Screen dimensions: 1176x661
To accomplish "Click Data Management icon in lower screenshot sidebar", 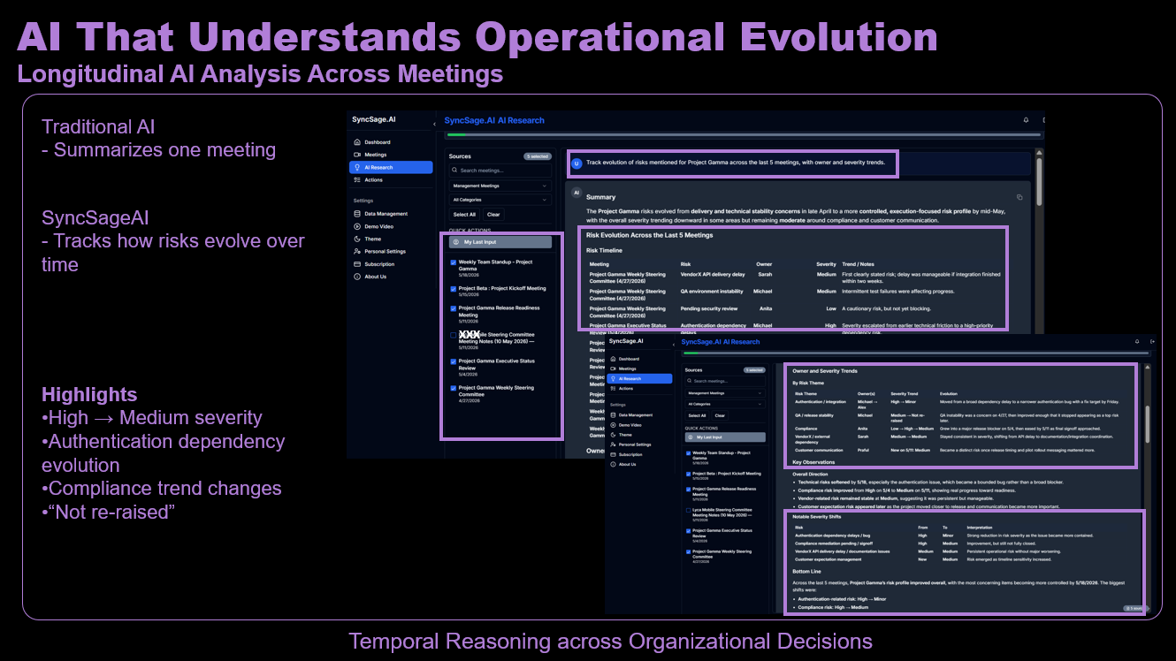I will click(613, 414).
